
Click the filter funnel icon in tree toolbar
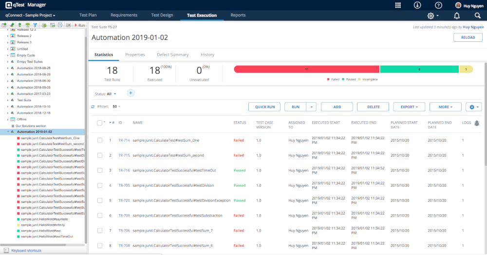tap(35, 25)
